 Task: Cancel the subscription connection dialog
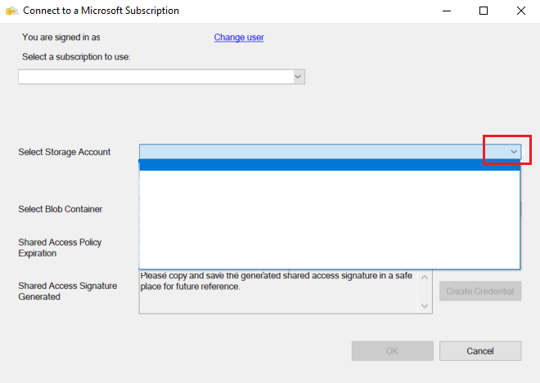[479, 350]
